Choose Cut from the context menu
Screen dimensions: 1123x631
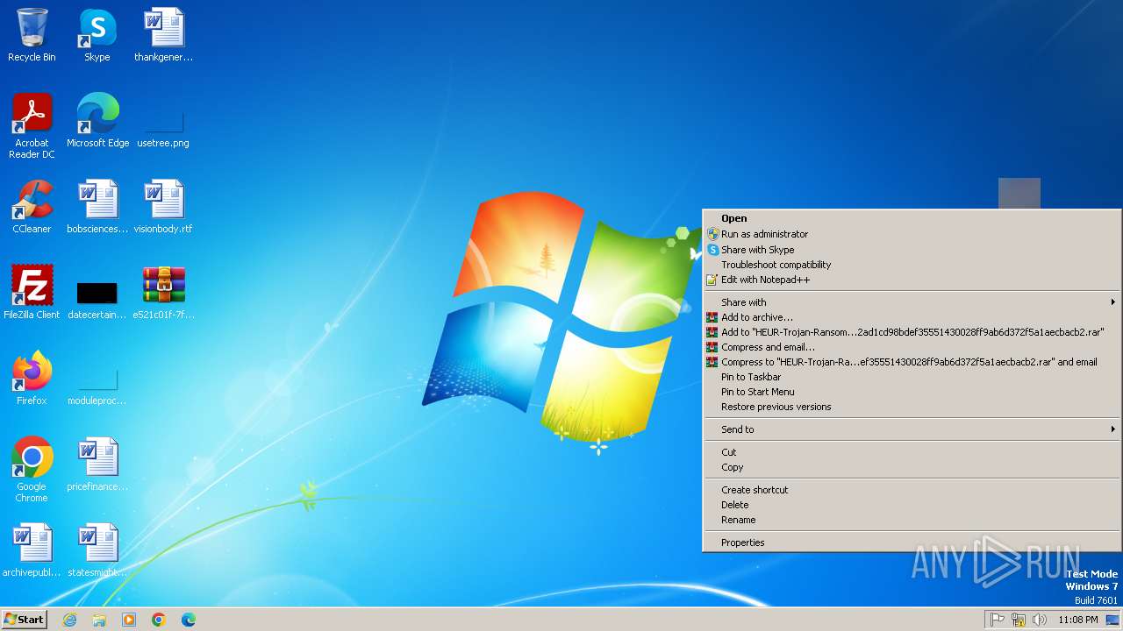(912, 452)
